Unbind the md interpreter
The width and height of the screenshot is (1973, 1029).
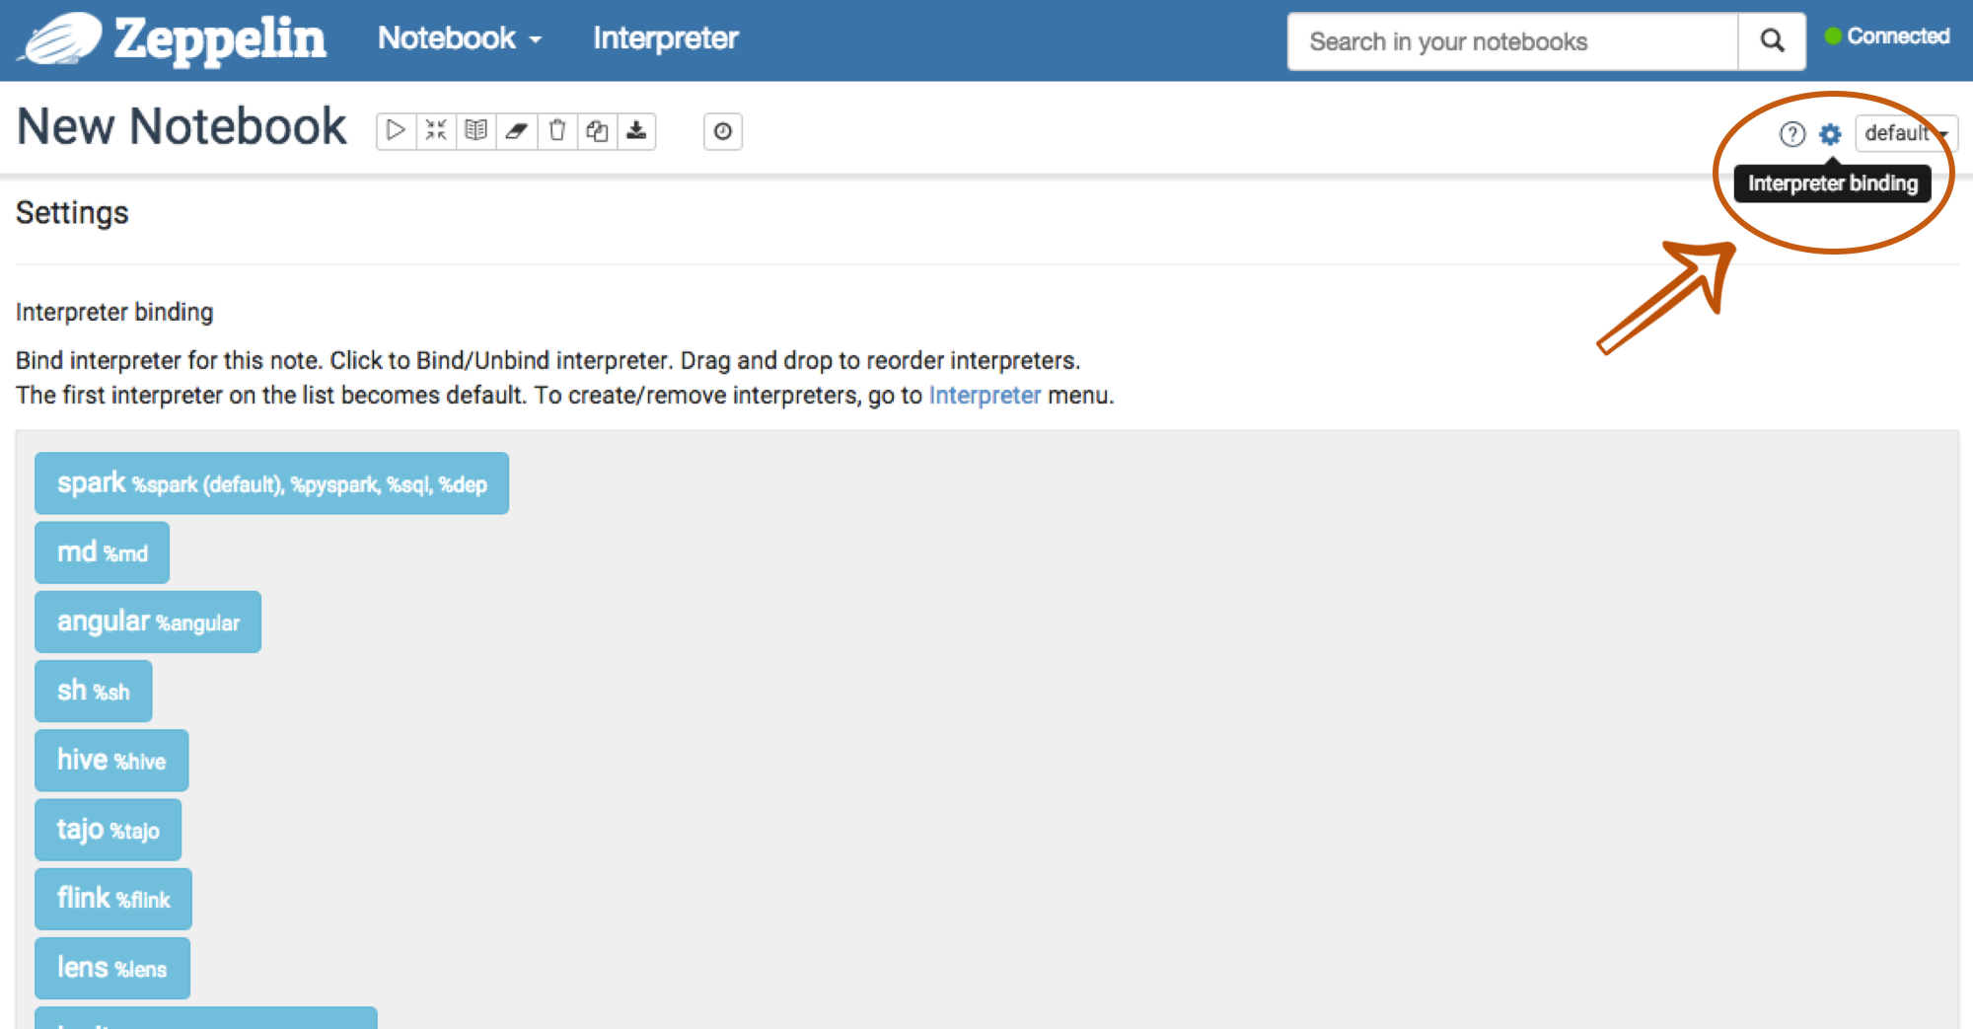click(x=102, y=552)
